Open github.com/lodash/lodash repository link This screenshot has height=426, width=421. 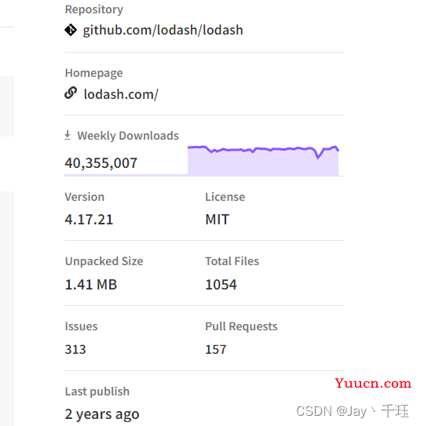pos(163,30)
